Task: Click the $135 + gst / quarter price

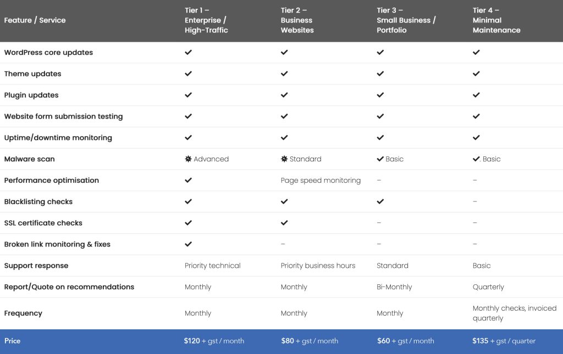Action: [504, 341]
